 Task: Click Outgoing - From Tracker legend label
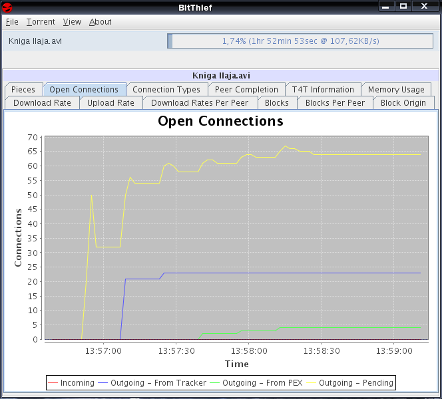pos(158,383)
